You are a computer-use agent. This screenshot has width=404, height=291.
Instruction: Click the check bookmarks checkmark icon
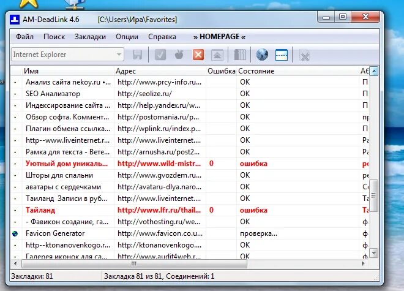tap(160, 55)
